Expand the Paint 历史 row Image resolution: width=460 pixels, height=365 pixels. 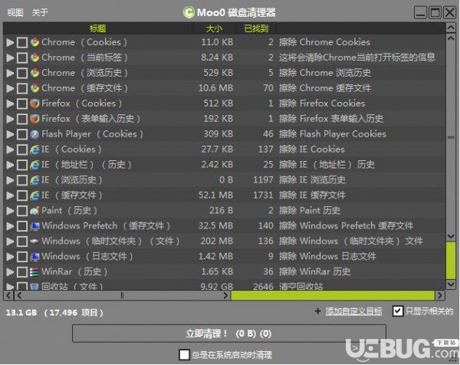pos(10,211)
